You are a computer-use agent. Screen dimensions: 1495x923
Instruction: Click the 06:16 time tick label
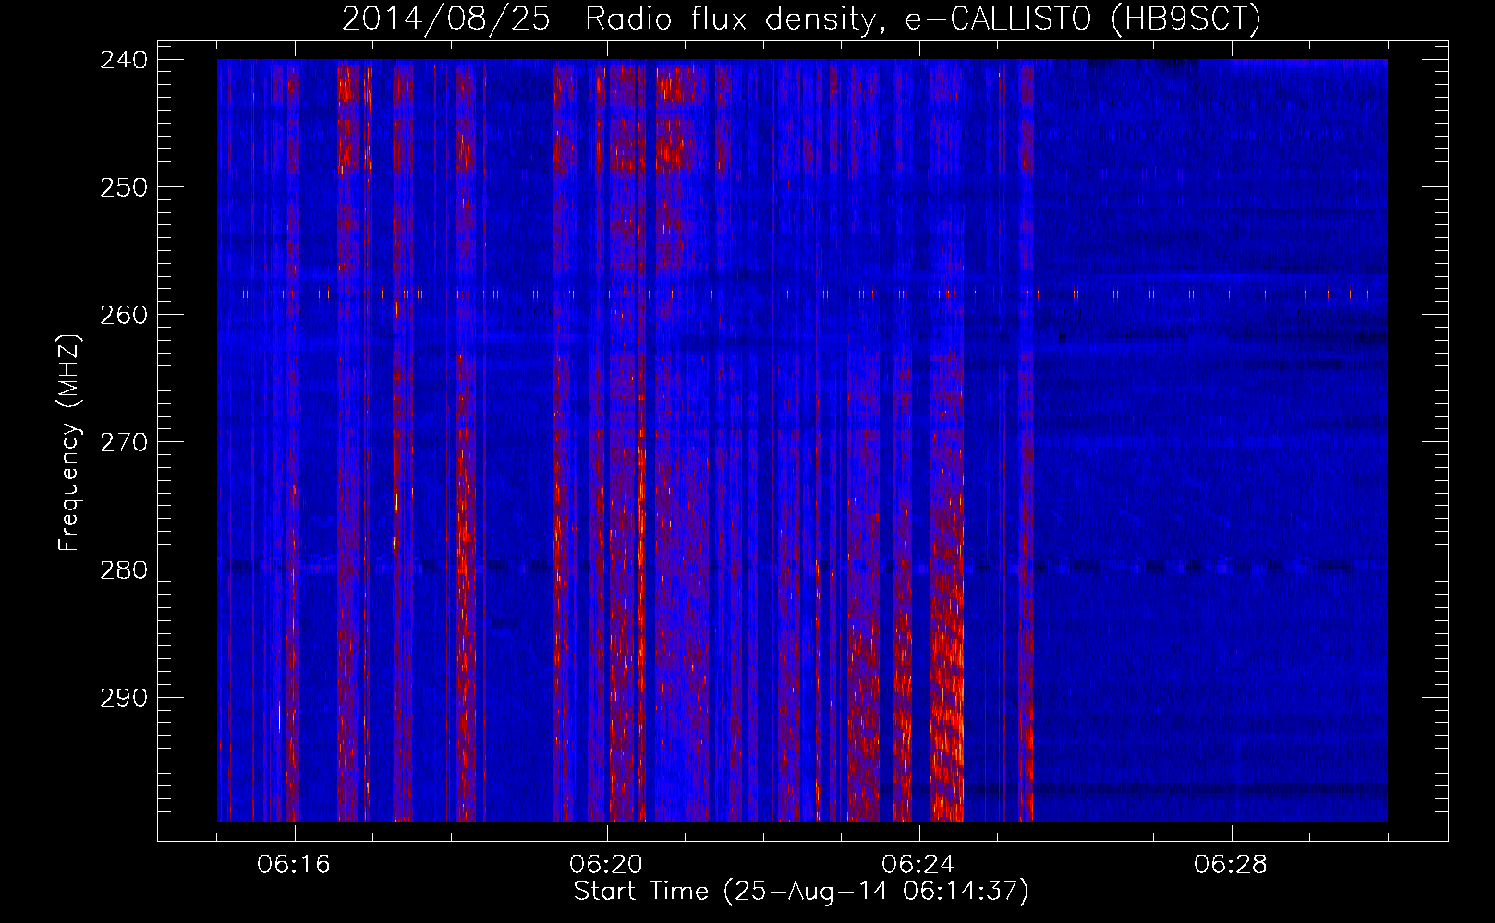[294, 865]
